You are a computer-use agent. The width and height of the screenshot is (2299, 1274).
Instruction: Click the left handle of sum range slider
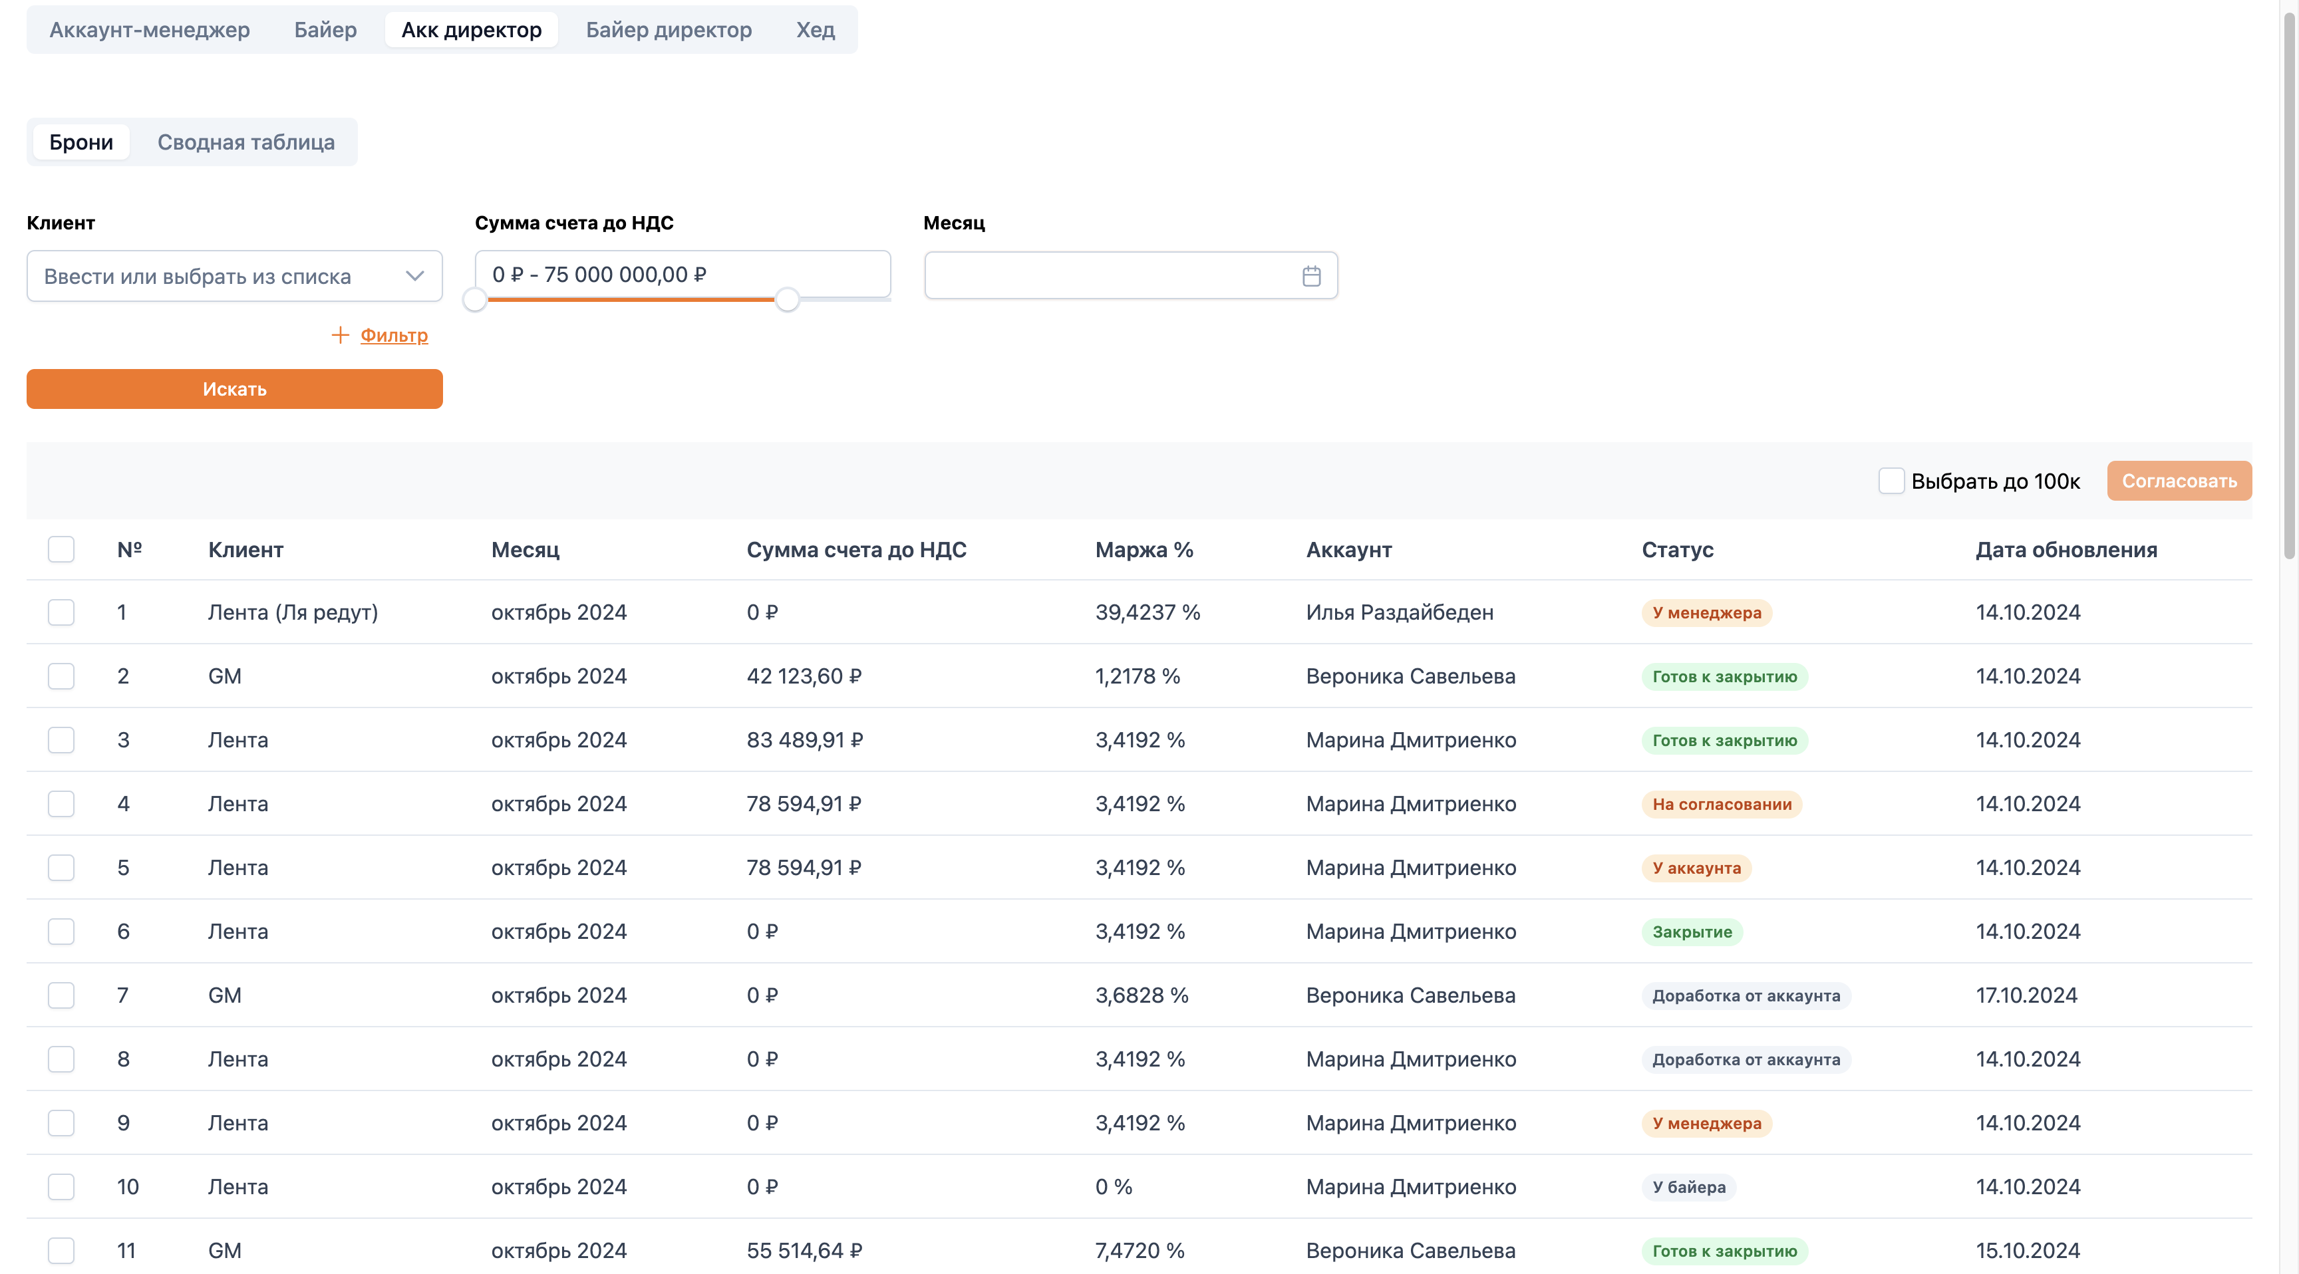click(475, 300)
